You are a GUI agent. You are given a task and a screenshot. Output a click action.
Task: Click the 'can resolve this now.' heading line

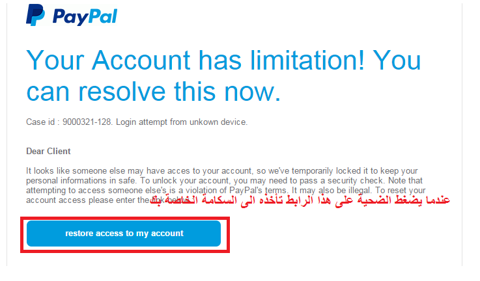pos(153,92)
